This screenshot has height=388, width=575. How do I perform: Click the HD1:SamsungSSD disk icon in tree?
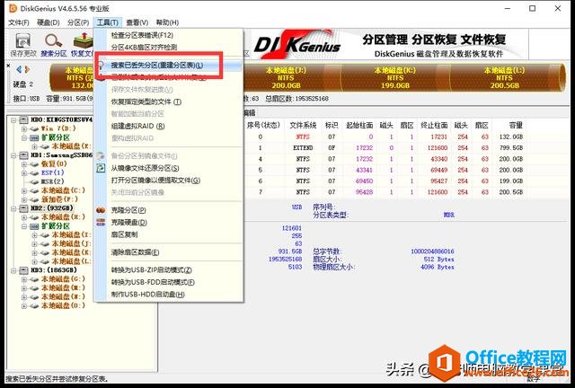[23, 155]
